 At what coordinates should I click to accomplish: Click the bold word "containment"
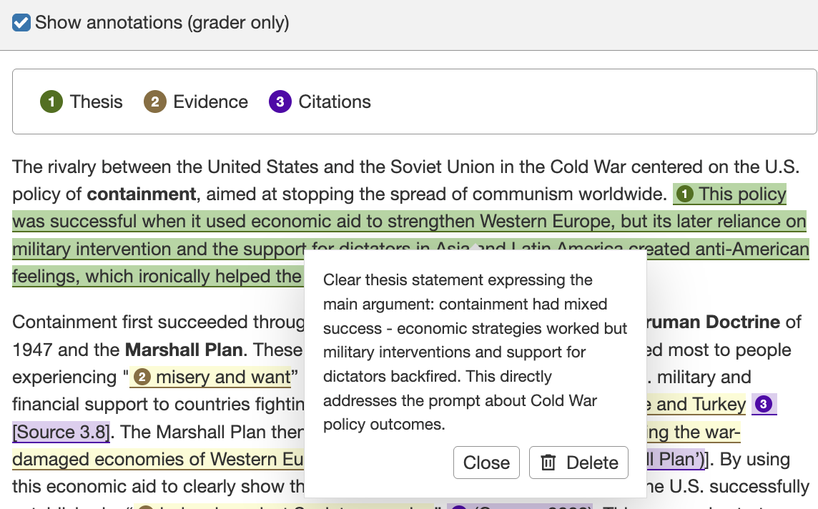142,194
